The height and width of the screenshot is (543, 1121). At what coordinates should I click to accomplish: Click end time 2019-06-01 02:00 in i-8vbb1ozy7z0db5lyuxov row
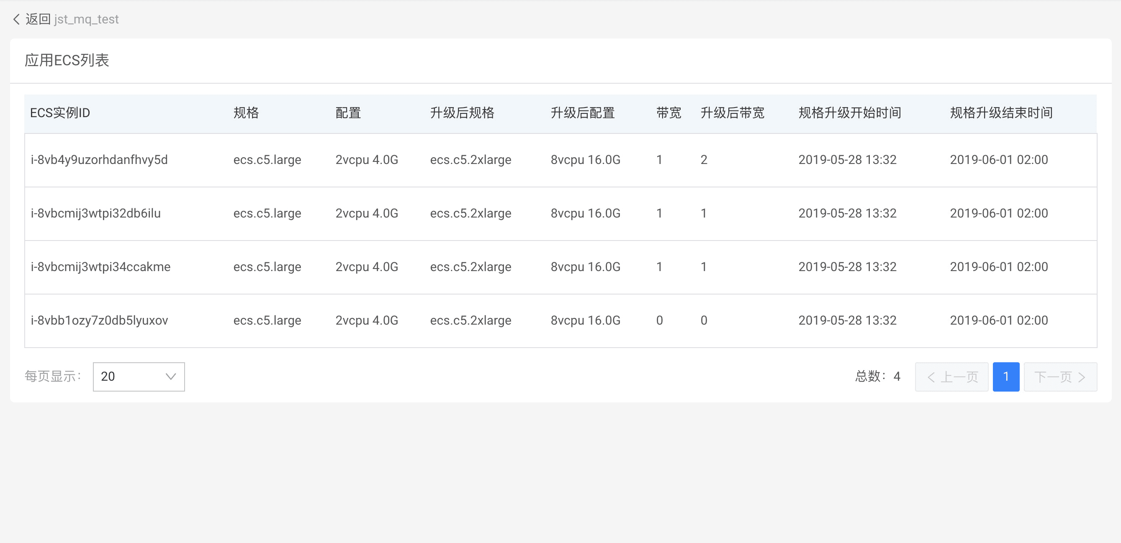point(999,320)
